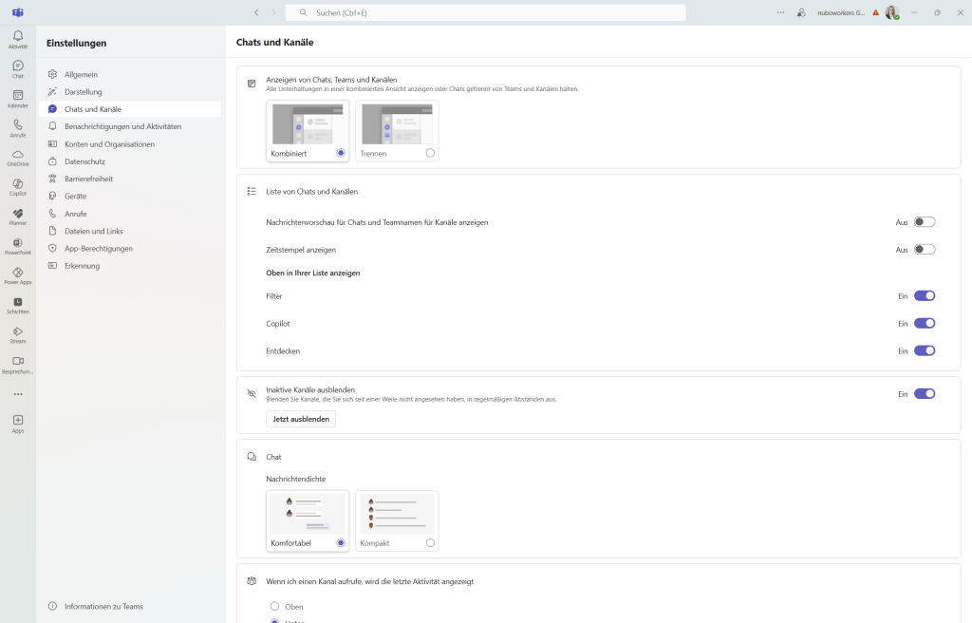The height and width of the screenshot is (623, 972).
Task: Go forward with the right arrow
Action: point(273,12)
